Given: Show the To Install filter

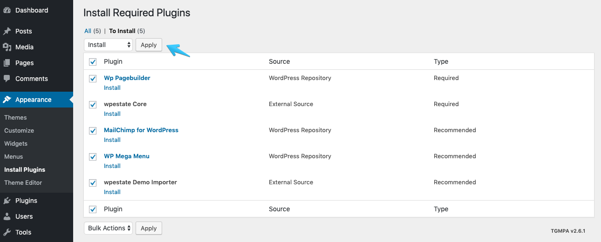Looking at the screenshot, I should (122, 31).
